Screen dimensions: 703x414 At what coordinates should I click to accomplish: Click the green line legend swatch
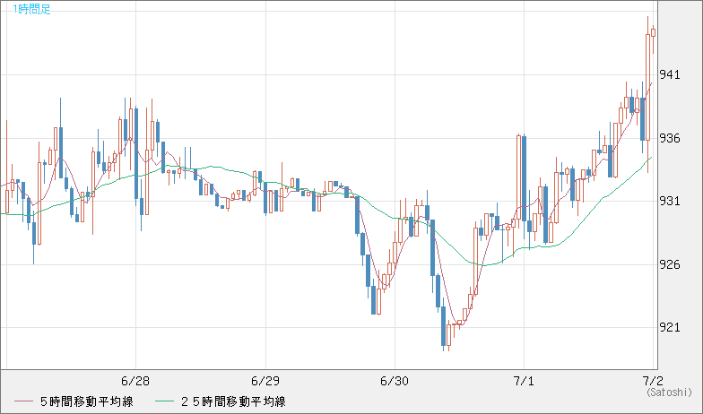[x=165, y=401]
